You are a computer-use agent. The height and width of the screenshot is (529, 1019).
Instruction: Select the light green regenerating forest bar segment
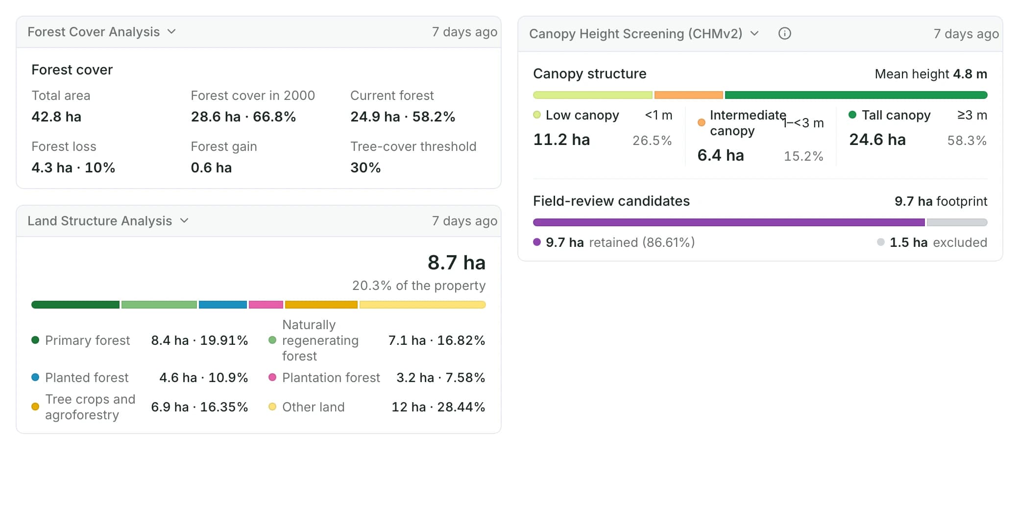pyautogui.click(x=159, y=305)
